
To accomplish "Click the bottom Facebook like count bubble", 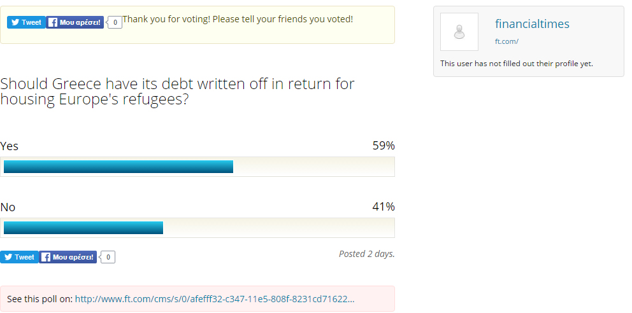I will point(108,257).
